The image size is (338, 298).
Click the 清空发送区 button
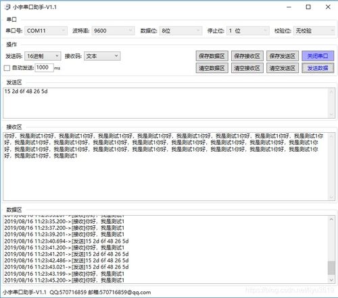point(283,68)
